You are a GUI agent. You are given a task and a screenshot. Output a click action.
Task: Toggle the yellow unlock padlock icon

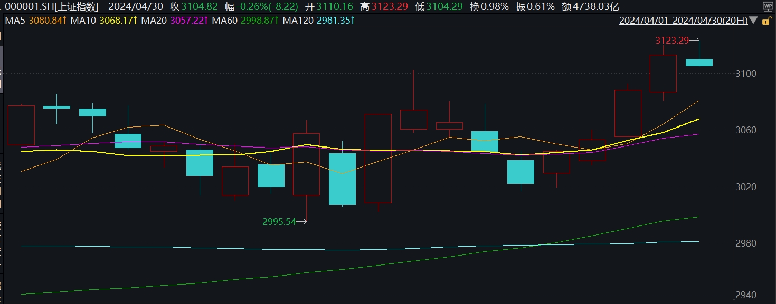pyautogui.click(x=767, y=21)
